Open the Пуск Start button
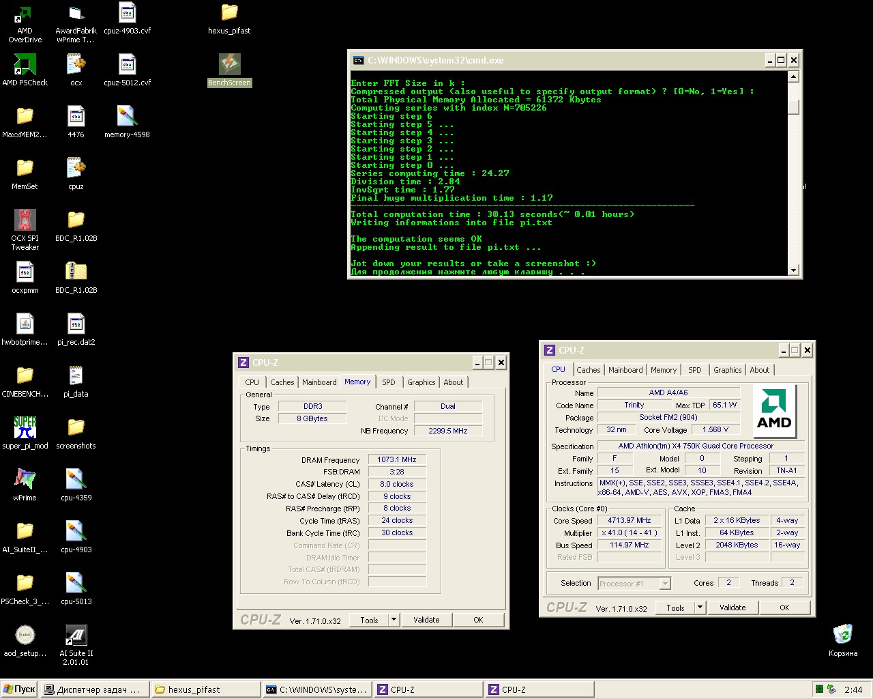The image size is (873, 699). (19, 689)
